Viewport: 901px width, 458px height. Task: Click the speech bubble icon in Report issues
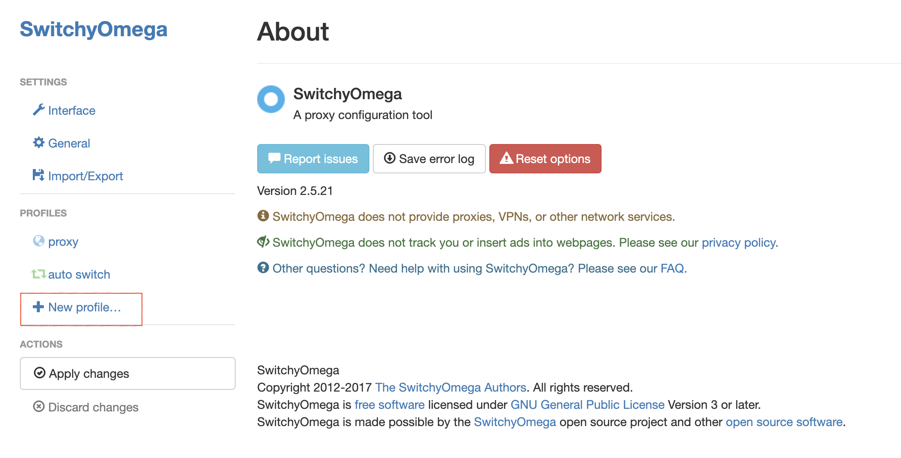[x=276, y=158]
